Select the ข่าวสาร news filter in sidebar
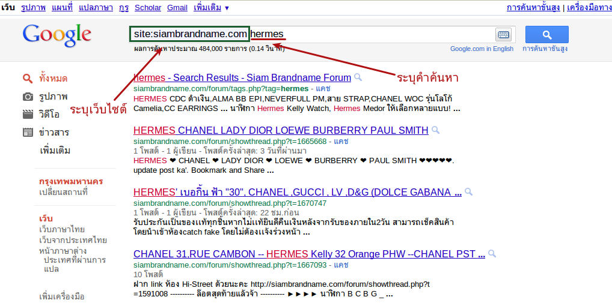The width and height of the screenshot is (612, 306). [54, 133]
